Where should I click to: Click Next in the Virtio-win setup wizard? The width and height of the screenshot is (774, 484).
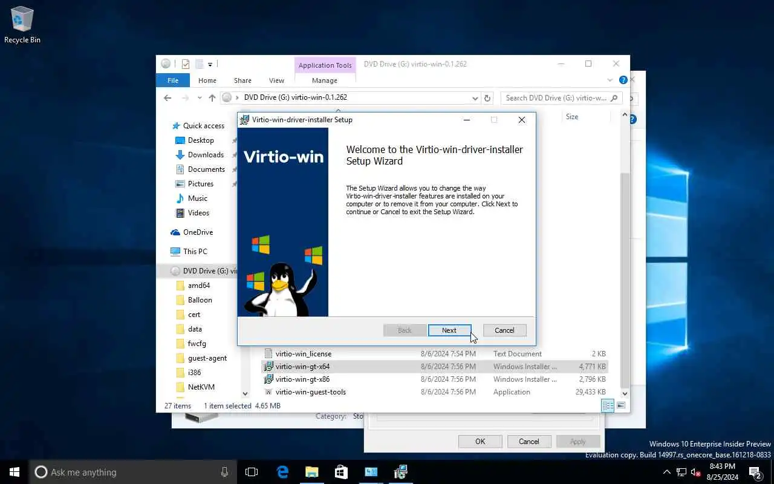pos(449,330)
